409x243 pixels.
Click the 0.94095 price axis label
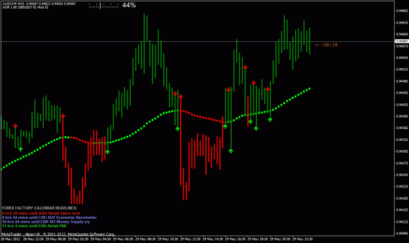click(x=402, y=233)
